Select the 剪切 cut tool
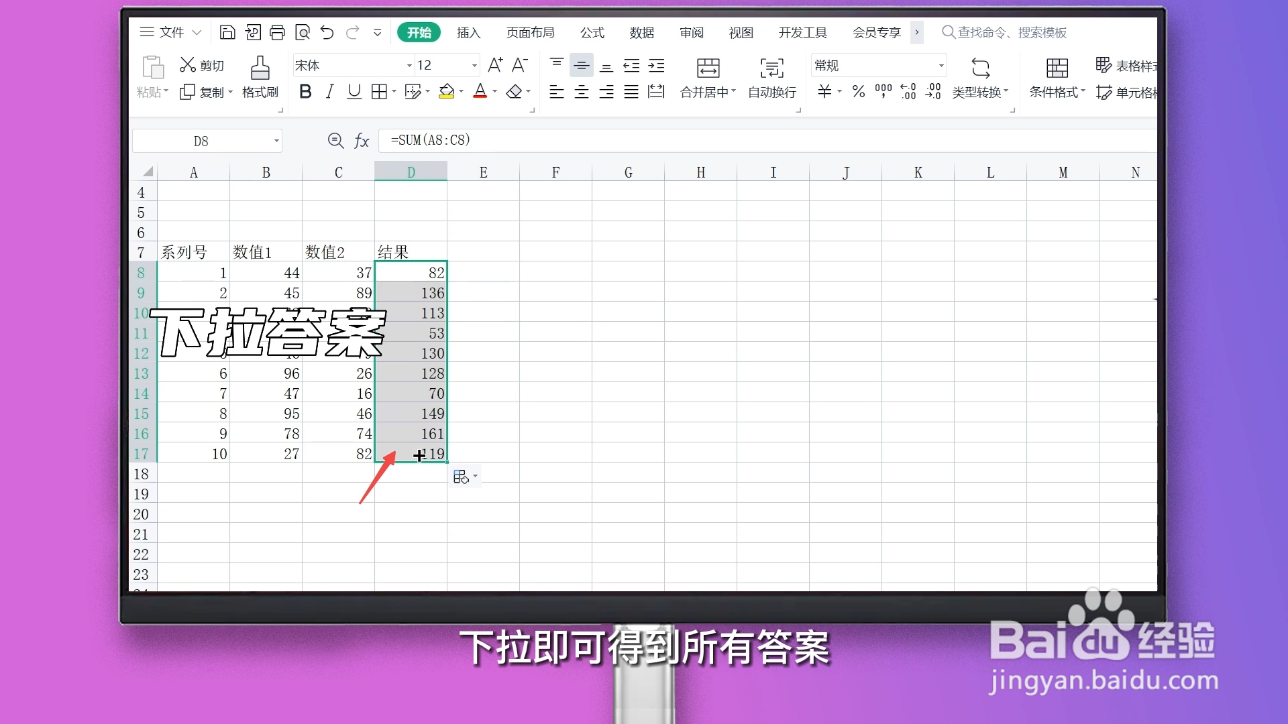1288x724 pixels. pos(201,64)
